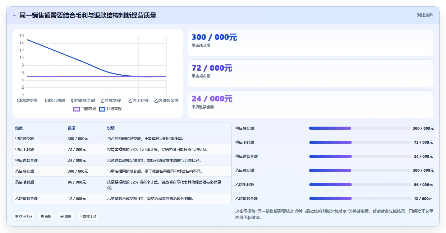The height and width of the screenshot is (233, 446).
Task: Click the 对比矩阵 label in the header
Action: pyautogui.click(x=425, y=15)
